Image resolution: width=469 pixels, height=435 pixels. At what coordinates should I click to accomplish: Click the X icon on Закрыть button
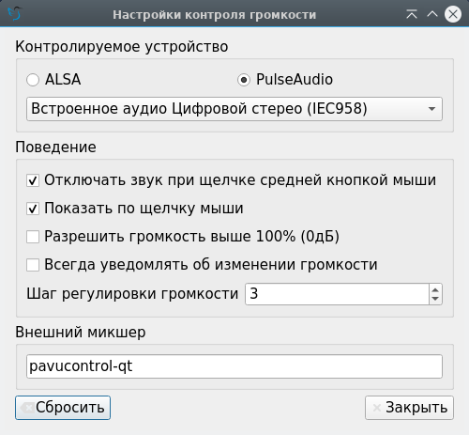(377, 408)
